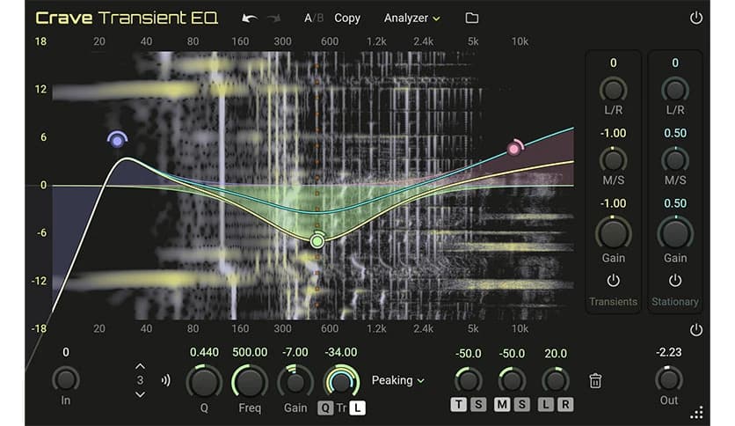This screenshot has height=426, width=735.
Task: Click the Tr threshold knob
Action: pos(341,382)
